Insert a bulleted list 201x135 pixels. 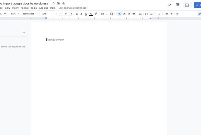pos(151,14)
